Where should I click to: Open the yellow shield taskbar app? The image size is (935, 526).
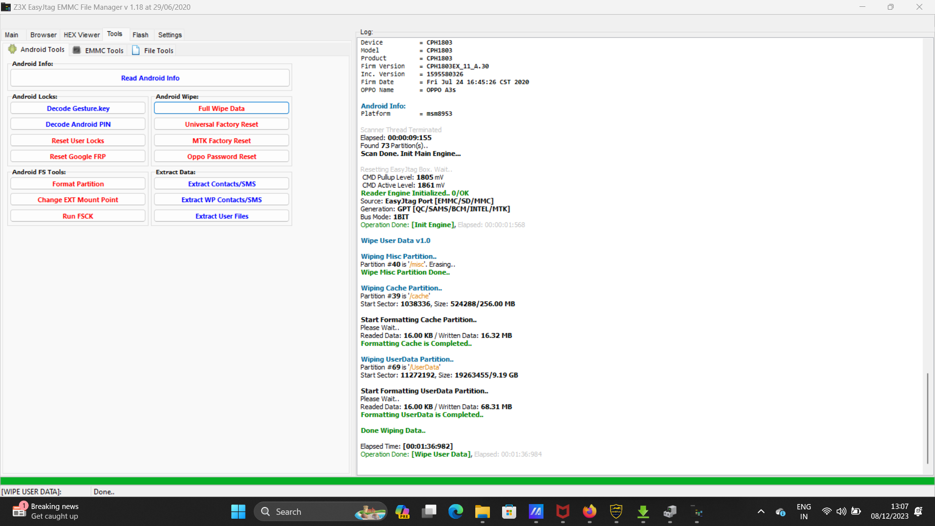pos(617,512)
